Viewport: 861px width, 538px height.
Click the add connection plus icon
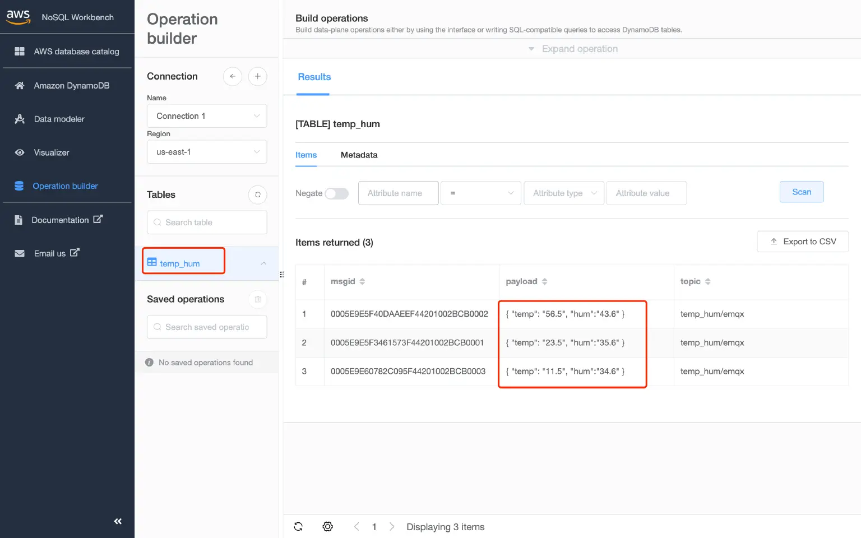pos(257,76)
